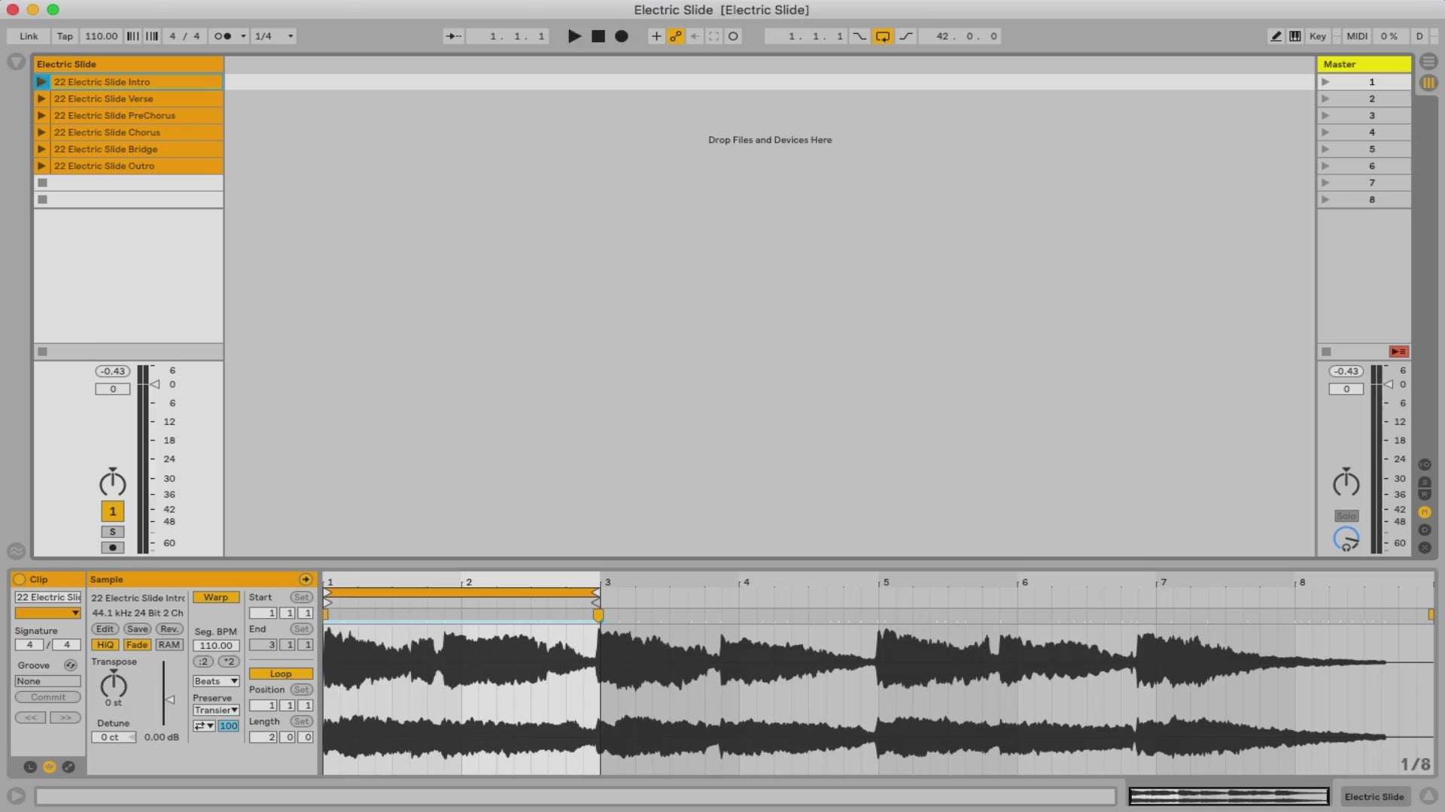Launch the 22 Electric Slide Verse clip

[42, 98]
